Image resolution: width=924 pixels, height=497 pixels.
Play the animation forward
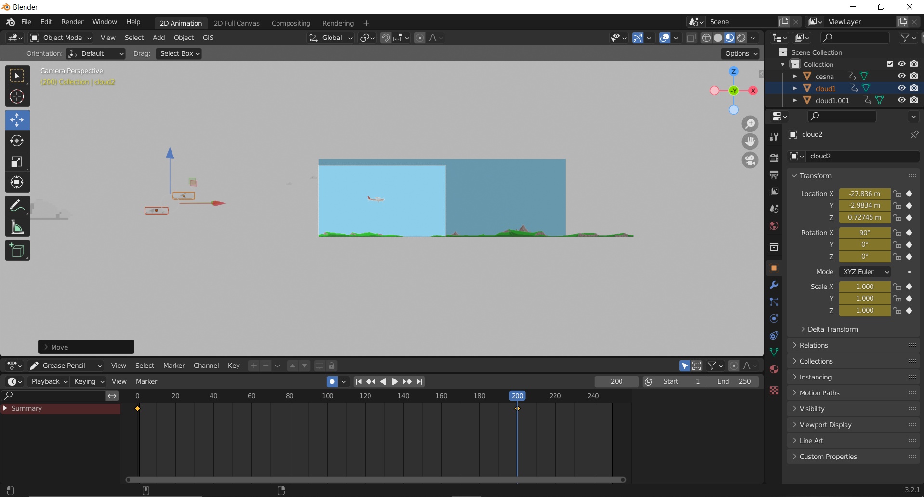(x=395, y=381)
